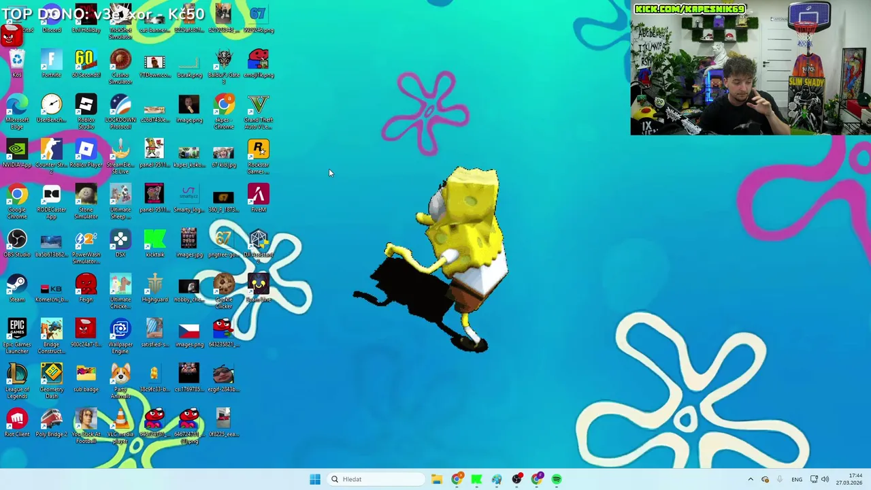
Task: Open the network status tray icon
Action: tap(814, 479)
